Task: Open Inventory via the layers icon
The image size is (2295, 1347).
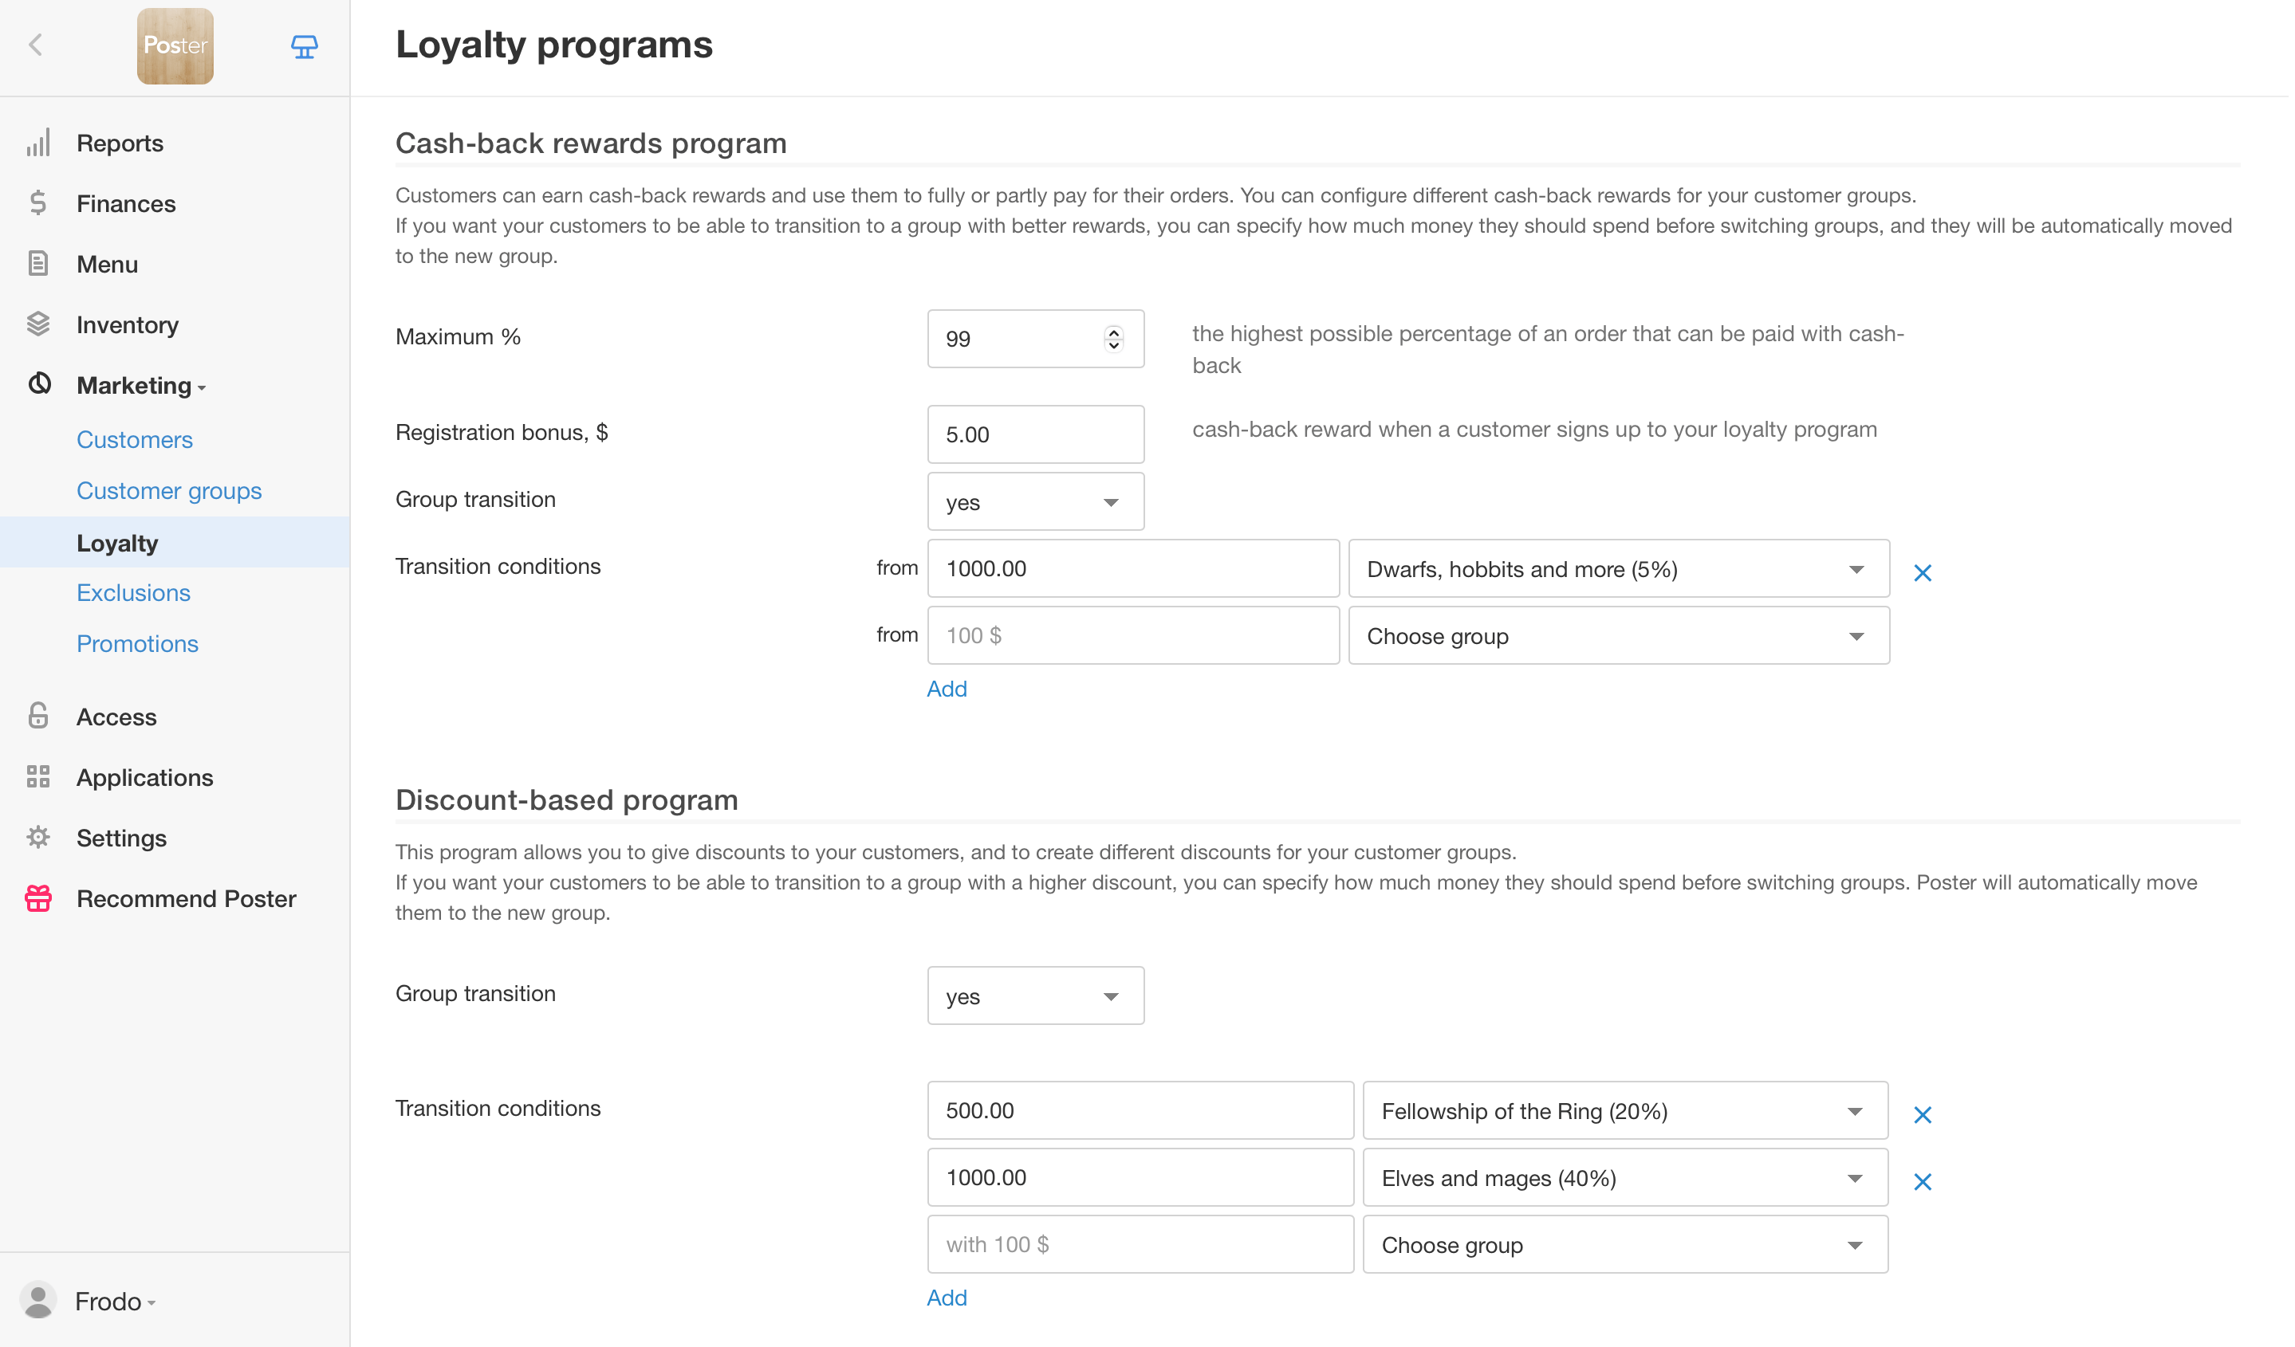Action: point(38,324)
